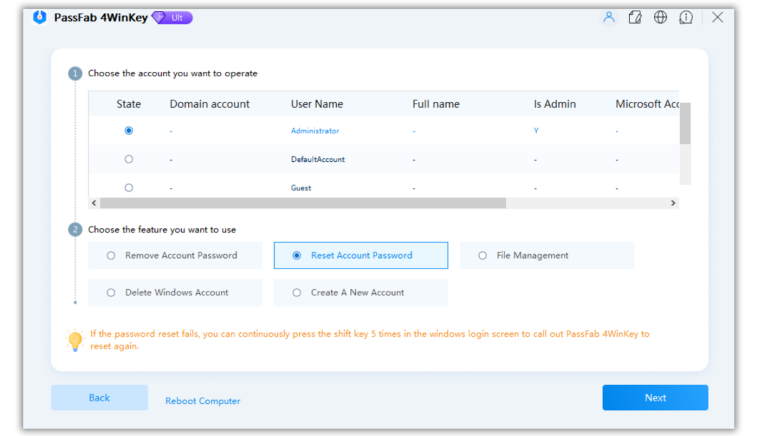Select the DefaultAccount radio button
Screen dimensions: 758x436
point(129,159)
